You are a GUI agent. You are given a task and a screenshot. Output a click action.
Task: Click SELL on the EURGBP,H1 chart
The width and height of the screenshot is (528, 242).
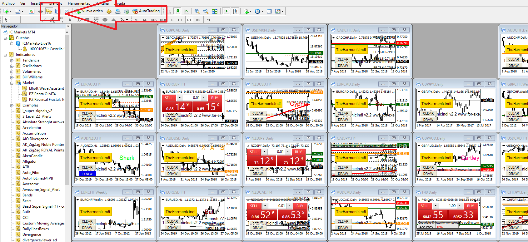click(169, 98)
